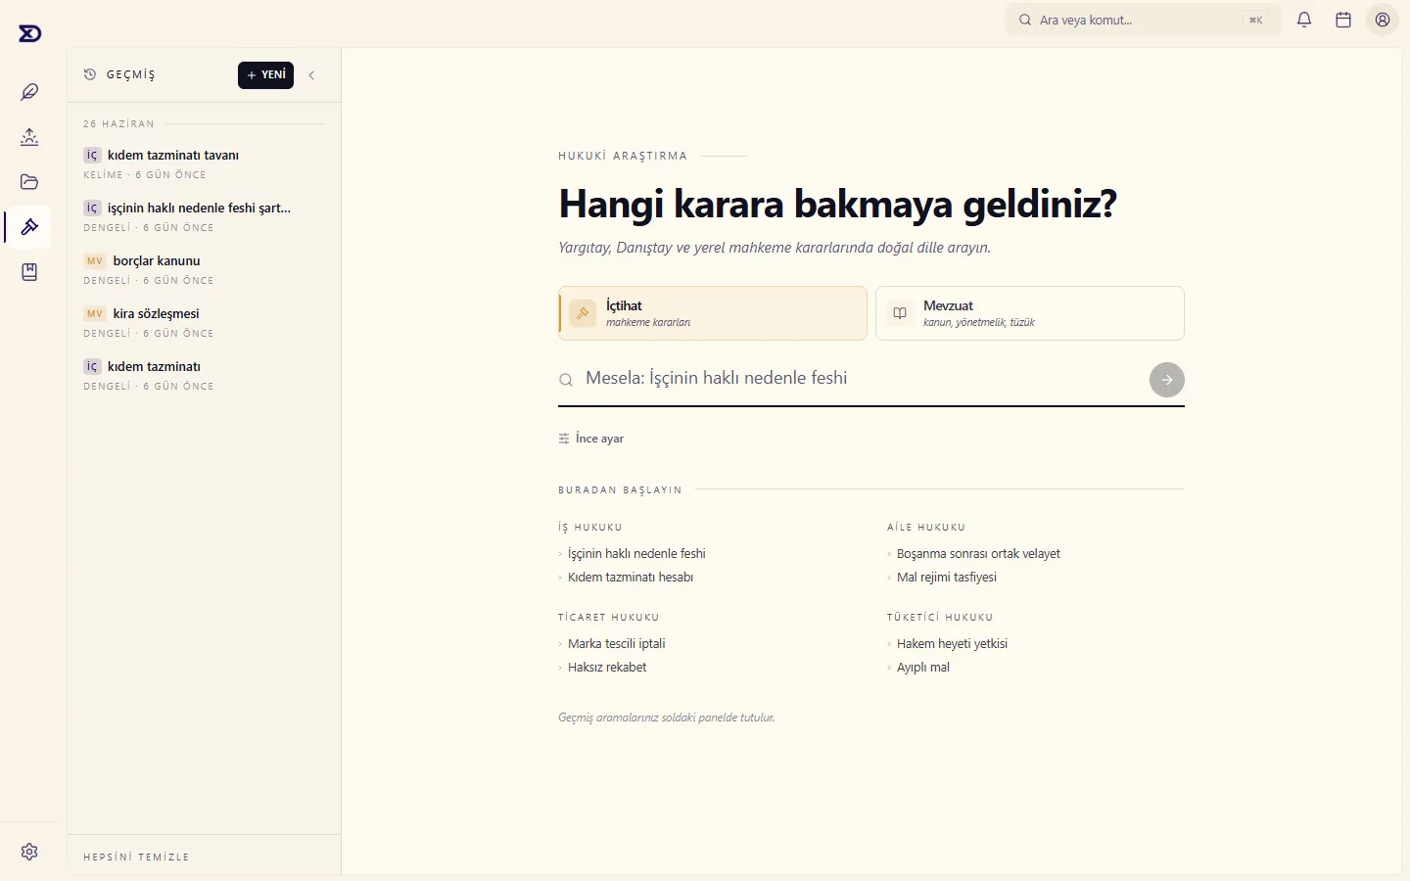Click the YENİ new search button
Image resolution: width=1410 pixels, height=881 pixels.
point(265,75)
